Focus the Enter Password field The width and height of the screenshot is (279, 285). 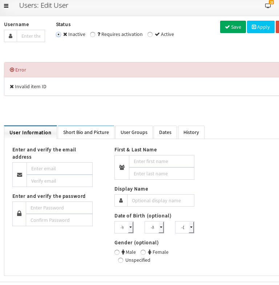tap(59, 208)
